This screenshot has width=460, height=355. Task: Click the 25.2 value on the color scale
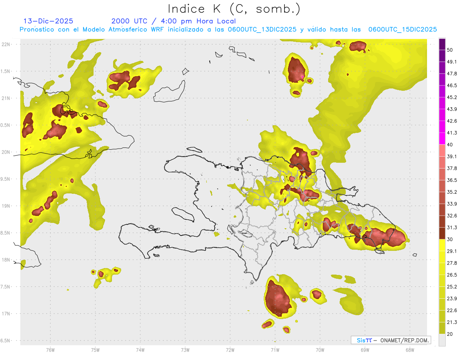tap(452, 287)
